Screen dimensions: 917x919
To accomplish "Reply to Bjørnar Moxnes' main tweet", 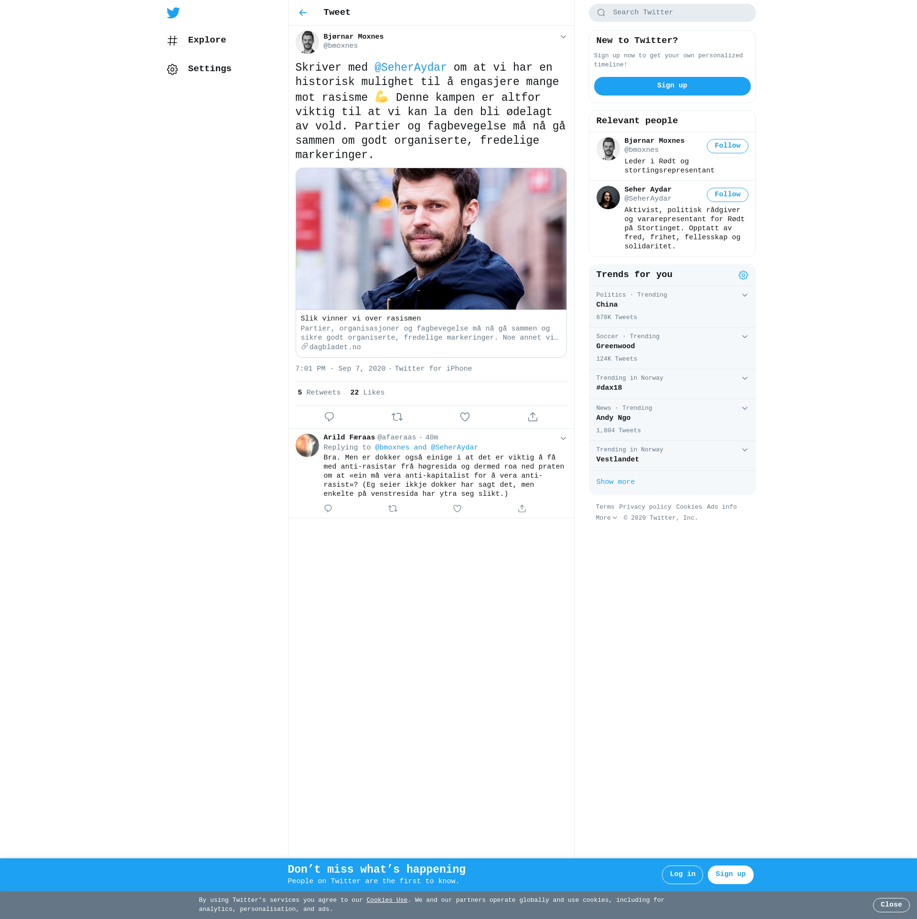I will tap(329, 417).
